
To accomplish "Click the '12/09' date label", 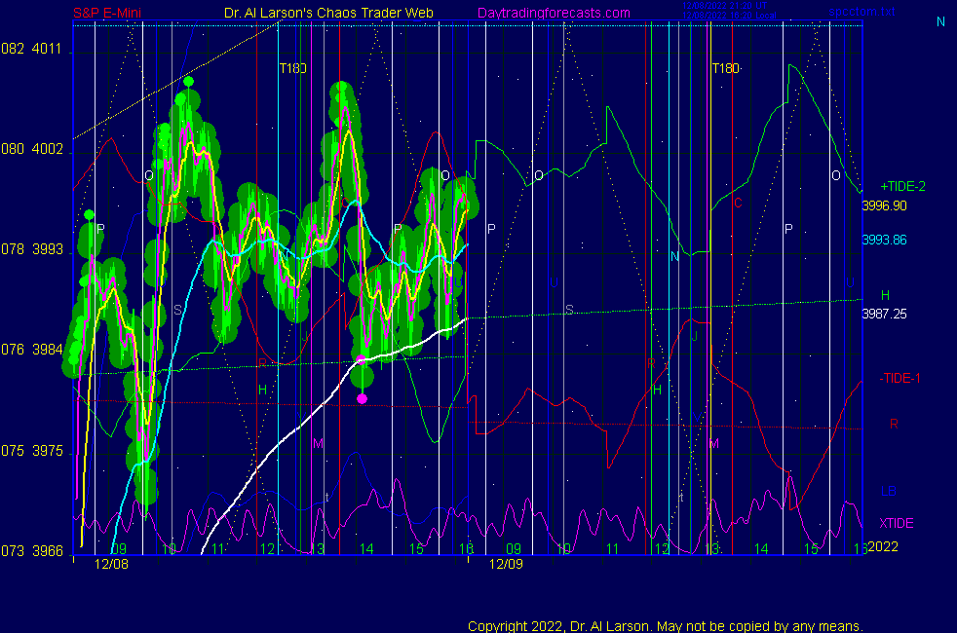I will coord(506,564).
